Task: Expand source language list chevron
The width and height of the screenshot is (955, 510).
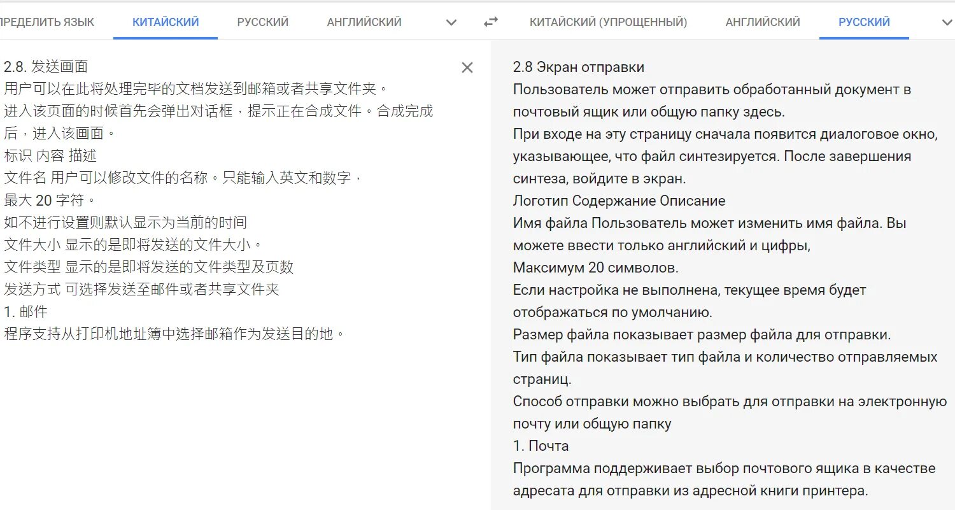Action: point(451,23)
